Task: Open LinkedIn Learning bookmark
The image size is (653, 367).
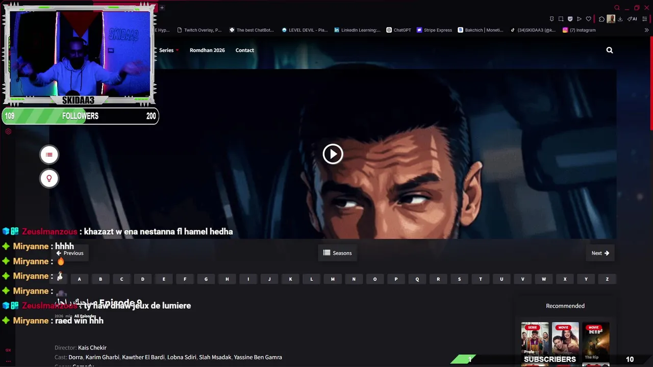Action: pyautogui.click(x=358, y=30)
